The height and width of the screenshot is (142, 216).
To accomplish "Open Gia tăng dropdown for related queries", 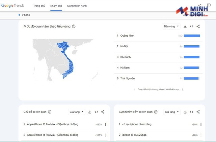I will [172, 112].
